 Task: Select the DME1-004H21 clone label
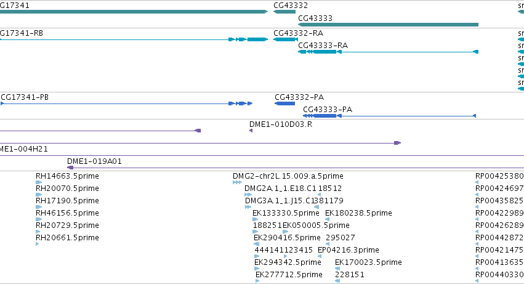24,149
